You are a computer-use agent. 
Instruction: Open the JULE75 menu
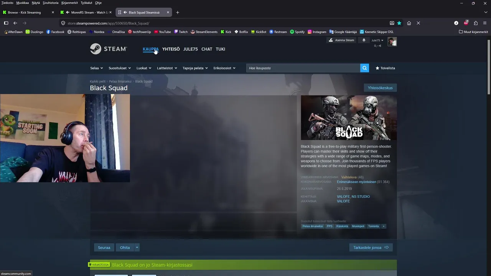tap(190, 49)
